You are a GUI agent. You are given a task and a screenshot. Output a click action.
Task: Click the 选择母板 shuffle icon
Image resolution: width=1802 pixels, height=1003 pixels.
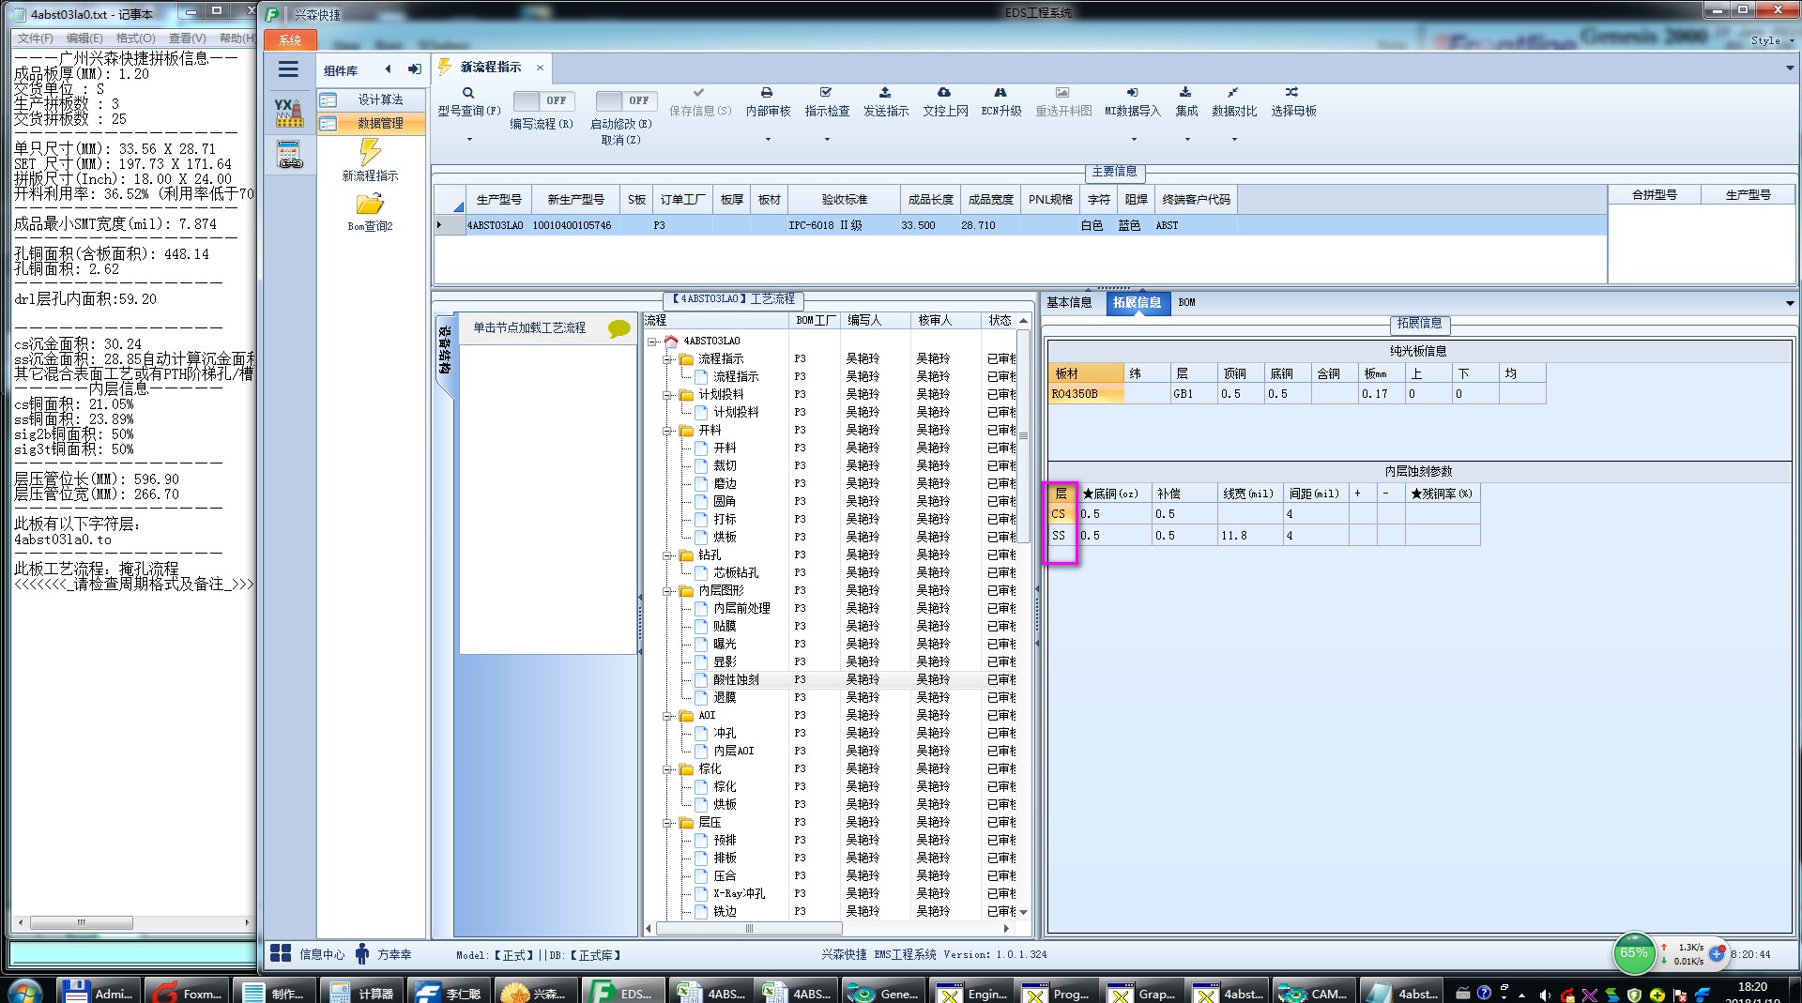coord(1292,93)
